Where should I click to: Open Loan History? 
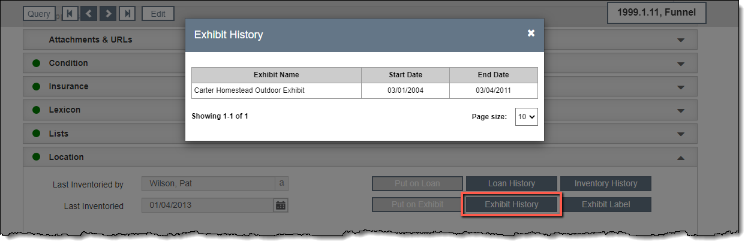(512, 183)
